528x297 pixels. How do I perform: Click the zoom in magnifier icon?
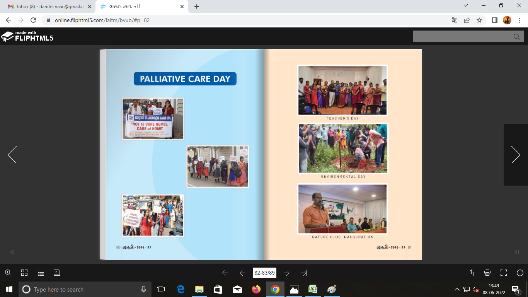(x=8, y=273)
